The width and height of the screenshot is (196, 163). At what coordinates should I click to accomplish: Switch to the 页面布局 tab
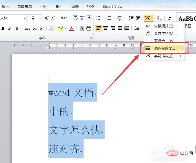[24, 6]
